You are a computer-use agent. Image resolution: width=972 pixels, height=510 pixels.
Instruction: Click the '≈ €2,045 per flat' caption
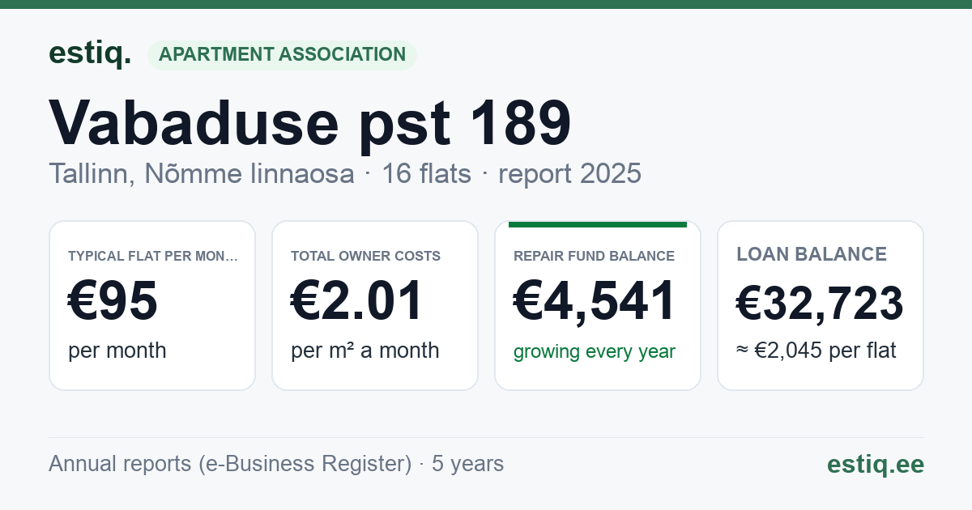816,351
